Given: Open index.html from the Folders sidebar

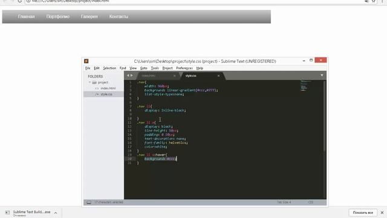Looking at the screenshot, I should (108, 88).
